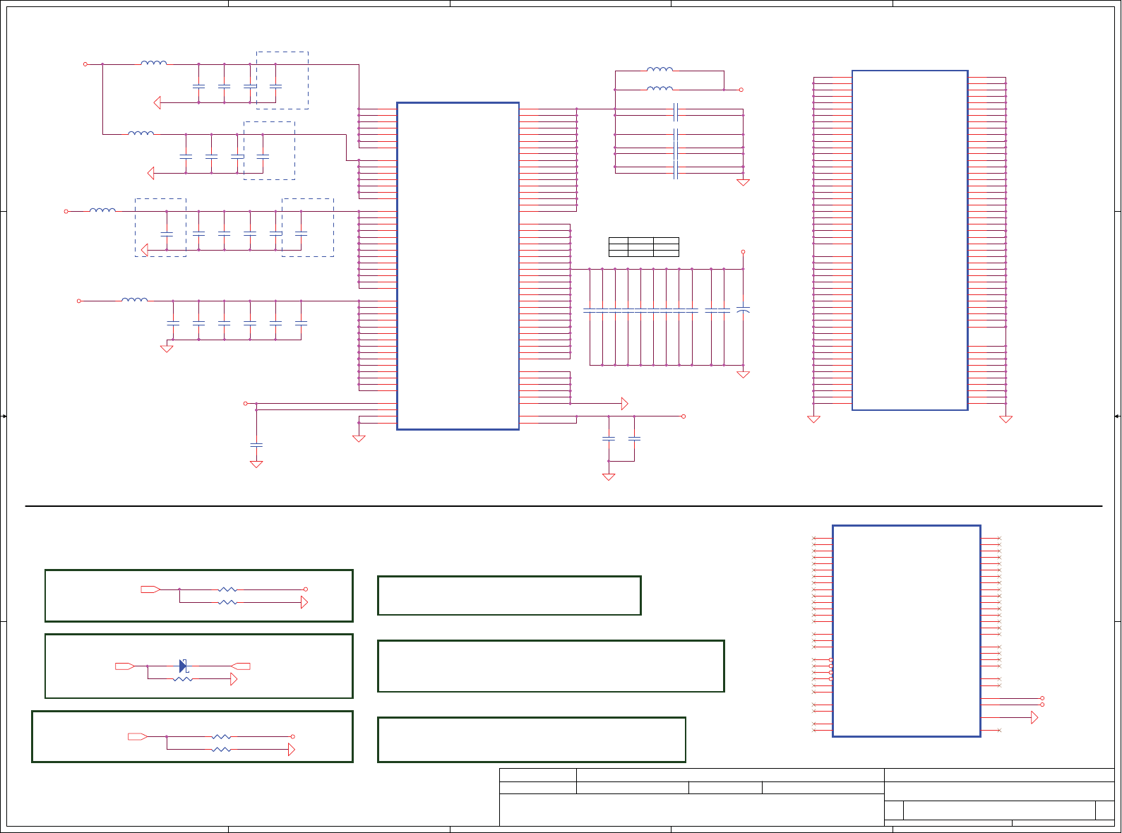Viewport: 1122px width, 833px height.
Task: Click the port right of the diode
Action: [x=241, y=666]
